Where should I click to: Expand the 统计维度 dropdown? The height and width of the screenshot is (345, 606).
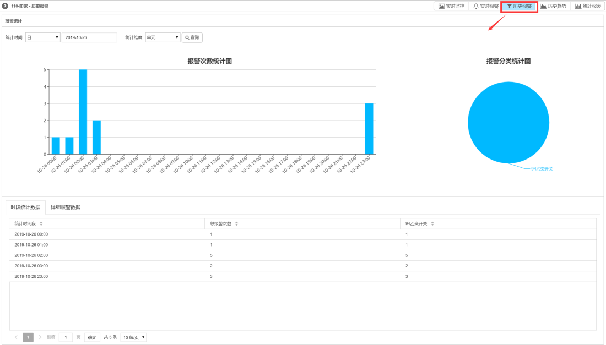[x=163, y=37]
